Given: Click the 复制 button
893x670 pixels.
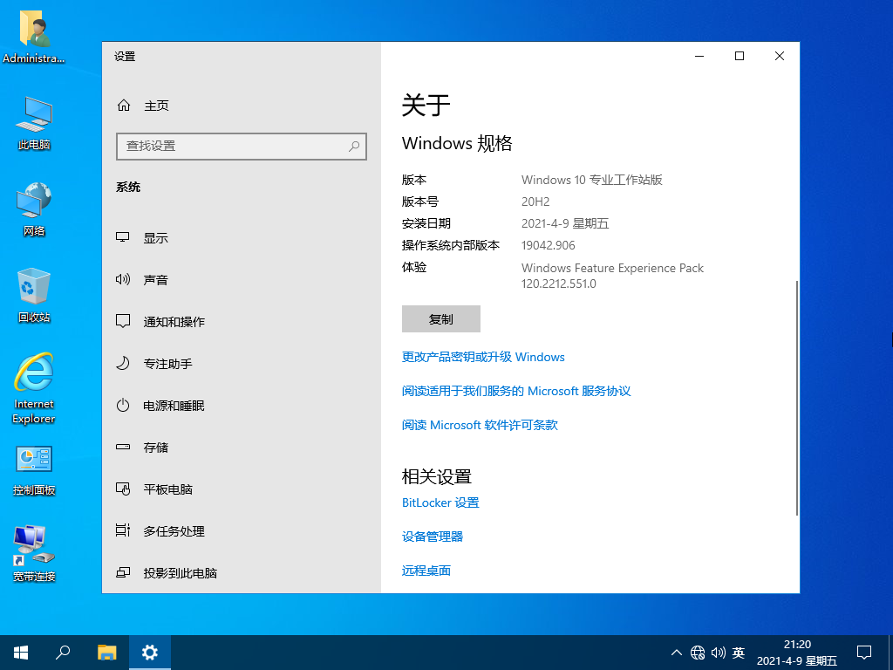Looking at the screenshot, I should pyautogui.click(x=440, y=319).
